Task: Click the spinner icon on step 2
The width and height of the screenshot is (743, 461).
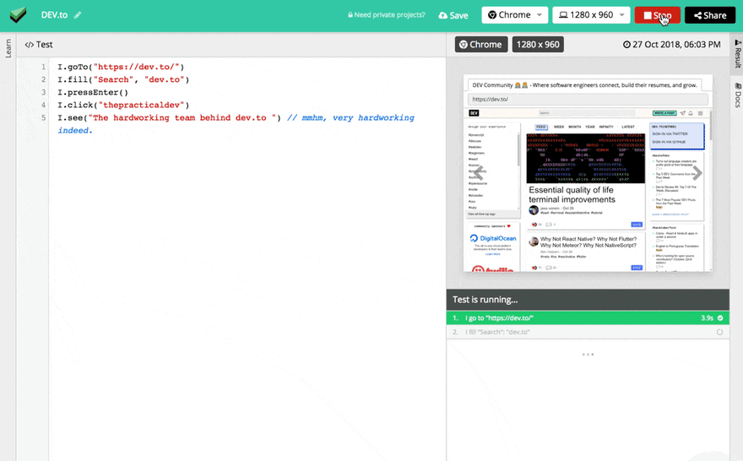Action: pyautogui.click(x=719, y=332)
